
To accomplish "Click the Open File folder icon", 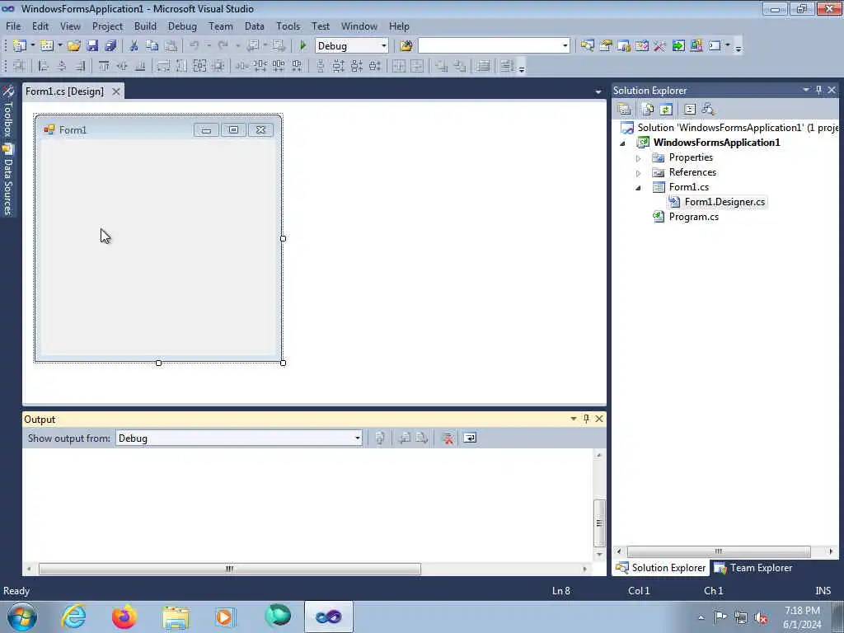I will point(73,46).
